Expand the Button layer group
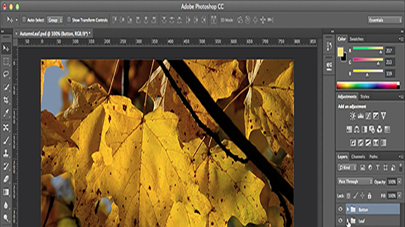405x227 pixels. pos(347,209)
